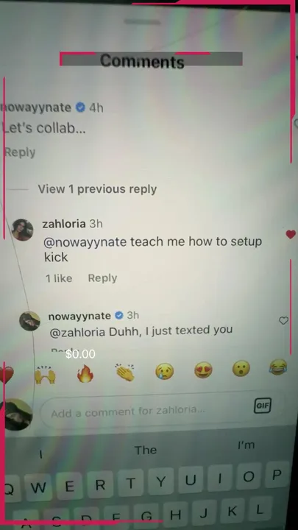View likes on zahloria's comment
298x530 pixels.
(x=59, y=278)
